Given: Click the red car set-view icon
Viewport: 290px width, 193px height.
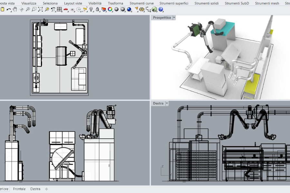Looking at the screenshot, I should (x=66, y=9).
